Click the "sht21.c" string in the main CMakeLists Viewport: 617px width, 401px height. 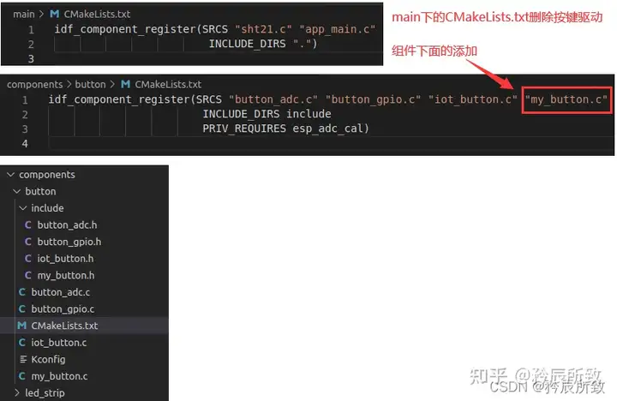(263, 29)
